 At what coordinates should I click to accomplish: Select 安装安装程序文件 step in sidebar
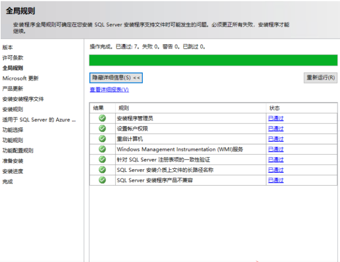23,99
